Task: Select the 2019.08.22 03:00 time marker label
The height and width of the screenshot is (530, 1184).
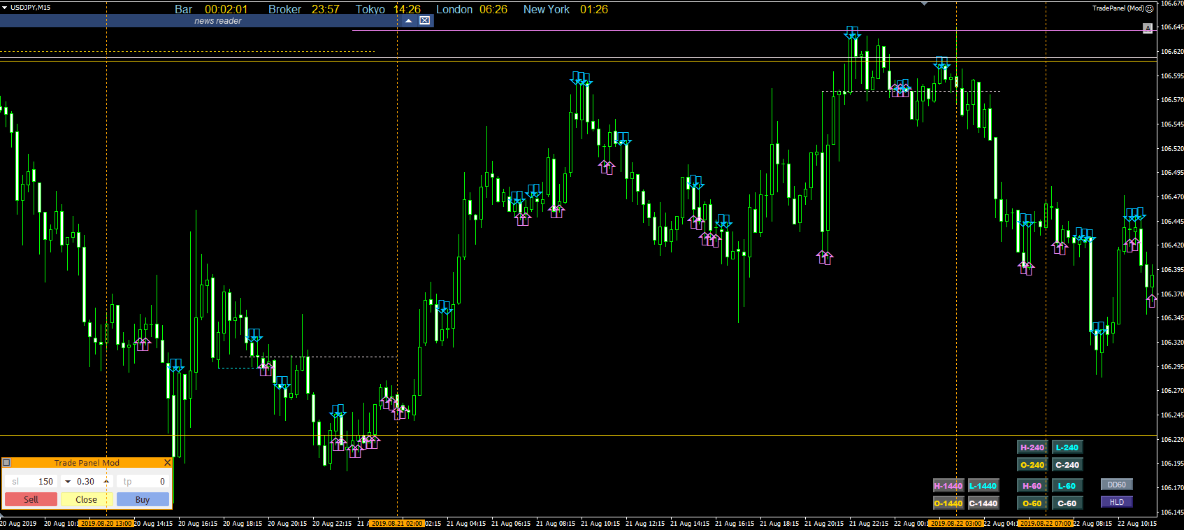Action: click(x=955, y=523)
